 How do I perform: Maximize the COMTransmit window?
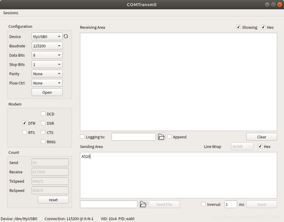(x=273, y=5)
